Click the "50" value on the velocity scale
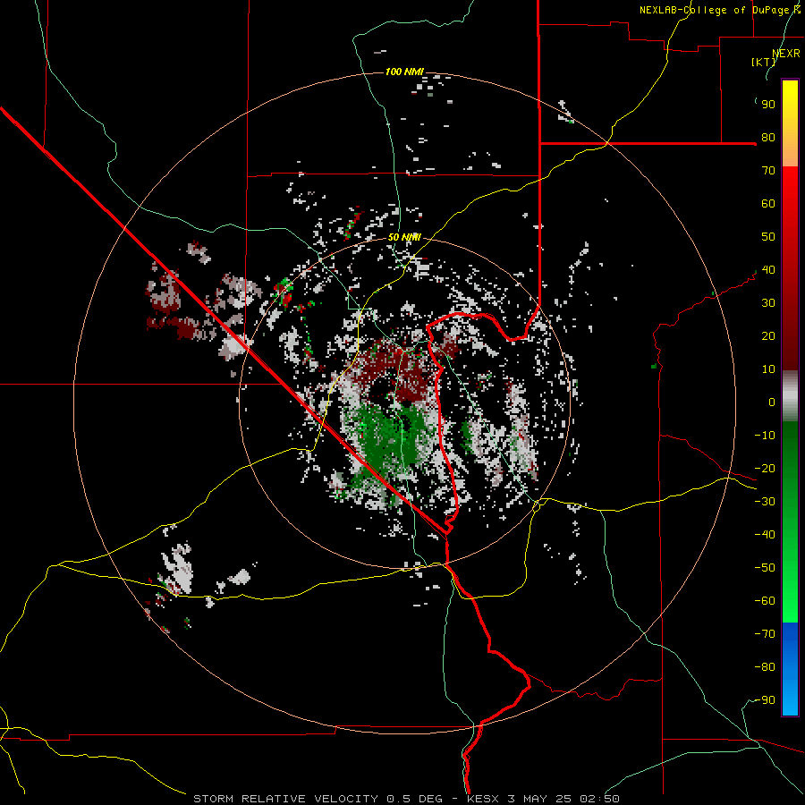The height and width of the screenshot is (805, 805). [768, 237]
